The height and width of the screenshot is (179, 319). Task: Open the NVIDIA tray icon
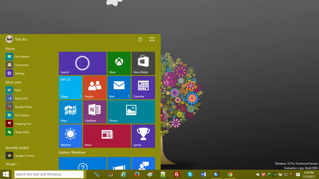coord(275,174)
